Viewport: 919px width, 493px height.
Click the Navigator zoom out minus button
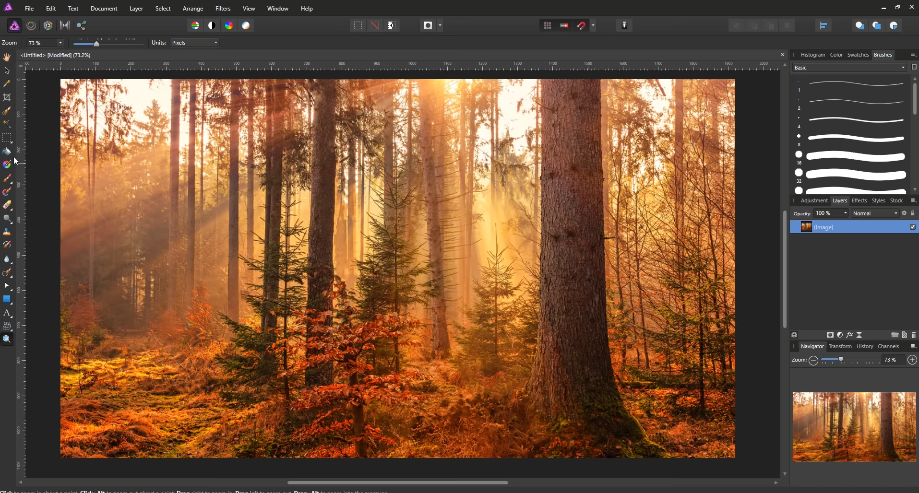(813, 360)
